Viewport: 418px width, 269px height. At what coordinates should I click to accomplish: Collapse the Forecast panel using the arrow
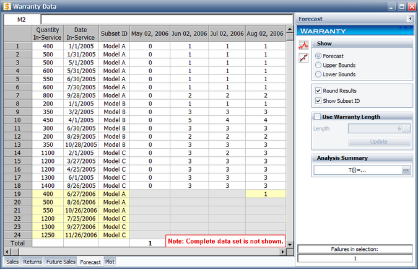click(409, 19)
